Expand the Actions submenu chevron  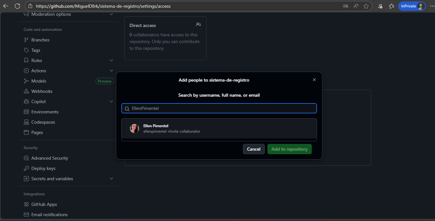coord(111,71)
